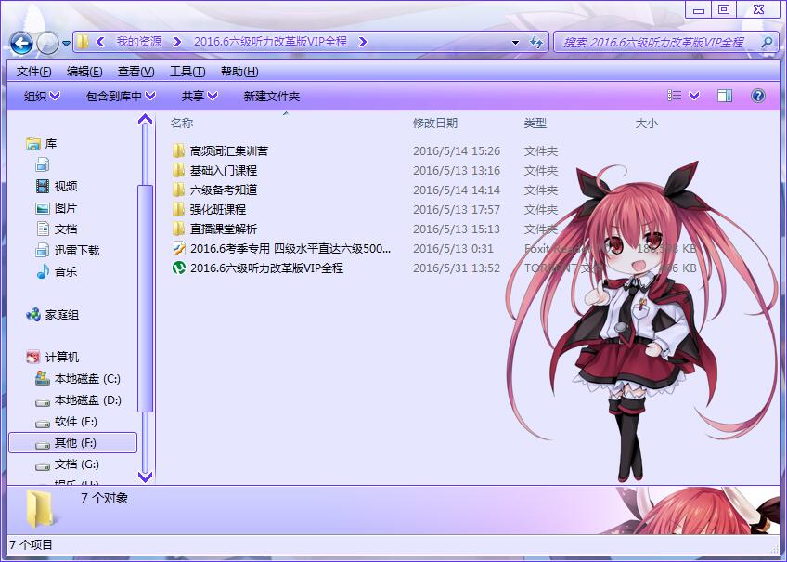Click the search magnifier icon

point(767,43)
